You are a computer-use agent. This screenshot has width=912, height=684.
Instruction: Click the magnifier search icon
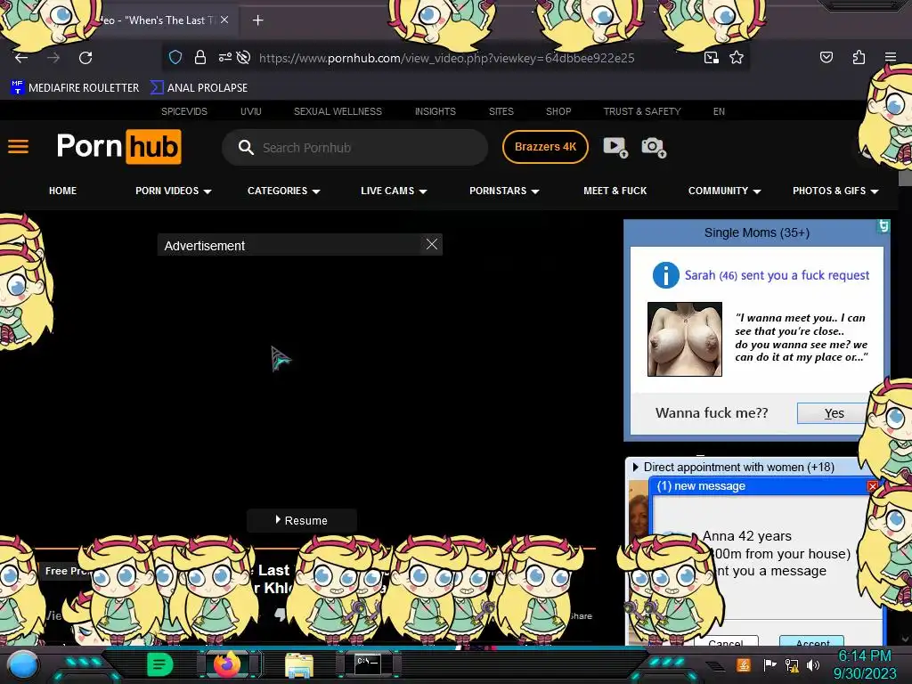coord(246,147)
